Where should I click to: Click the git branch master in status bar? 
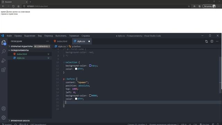7,124
